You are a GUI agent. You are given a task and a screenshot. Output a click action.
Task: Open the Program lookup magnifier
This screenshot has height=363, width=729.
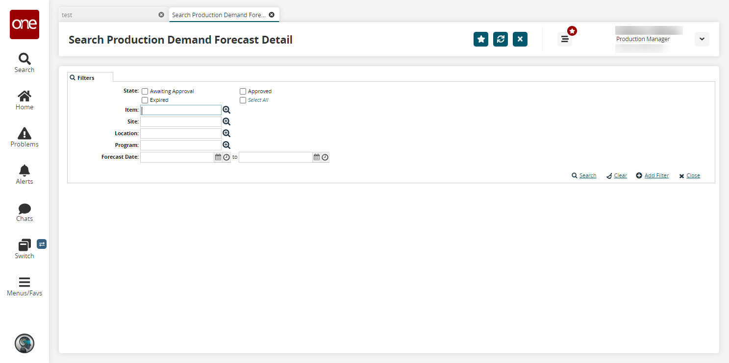pos(226,145)
